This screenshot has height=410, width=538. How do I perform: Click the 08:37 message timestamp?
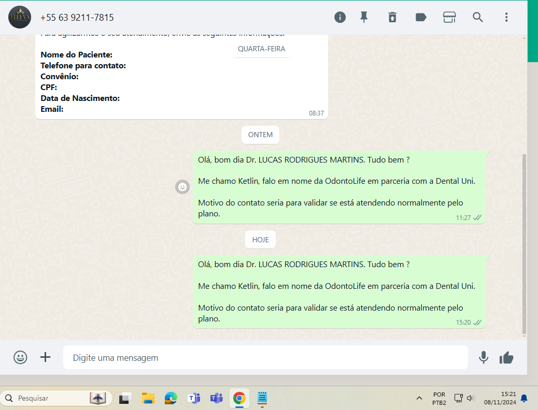tap(316, 113)
